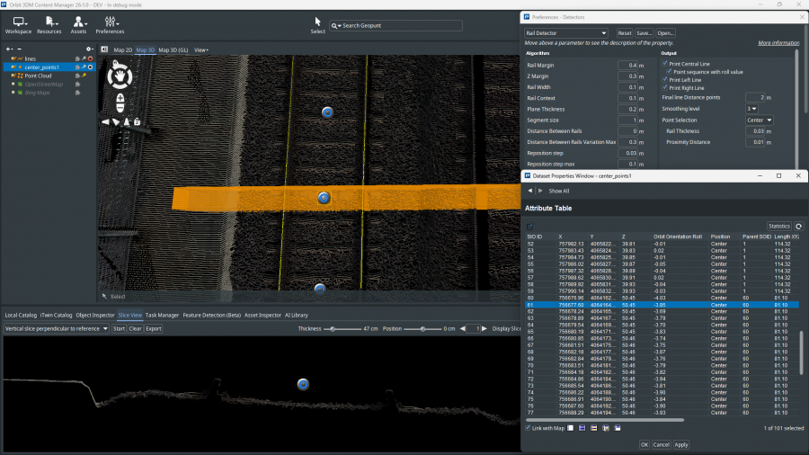Zoom in with the map plus button

[120, 97]
